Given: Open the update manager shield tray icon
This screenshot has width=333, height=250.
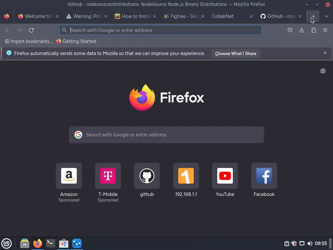Looking at the screenshot, I should [x=294, y=243].
